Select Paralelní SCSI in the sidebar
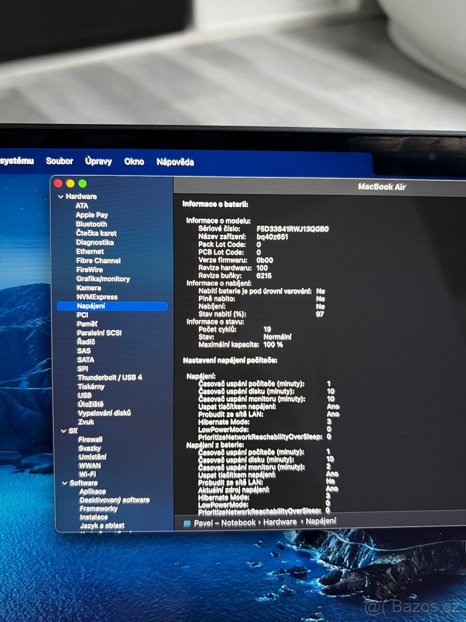This screenshot has width=466, height=622. pos(99,333)
